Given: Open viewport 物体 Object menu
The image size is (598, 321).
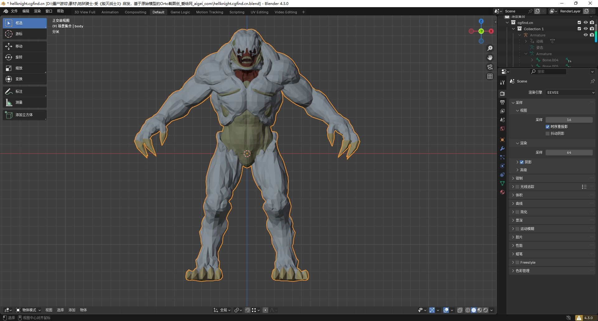Looking at the screenshot, I should tap(83, 310).
